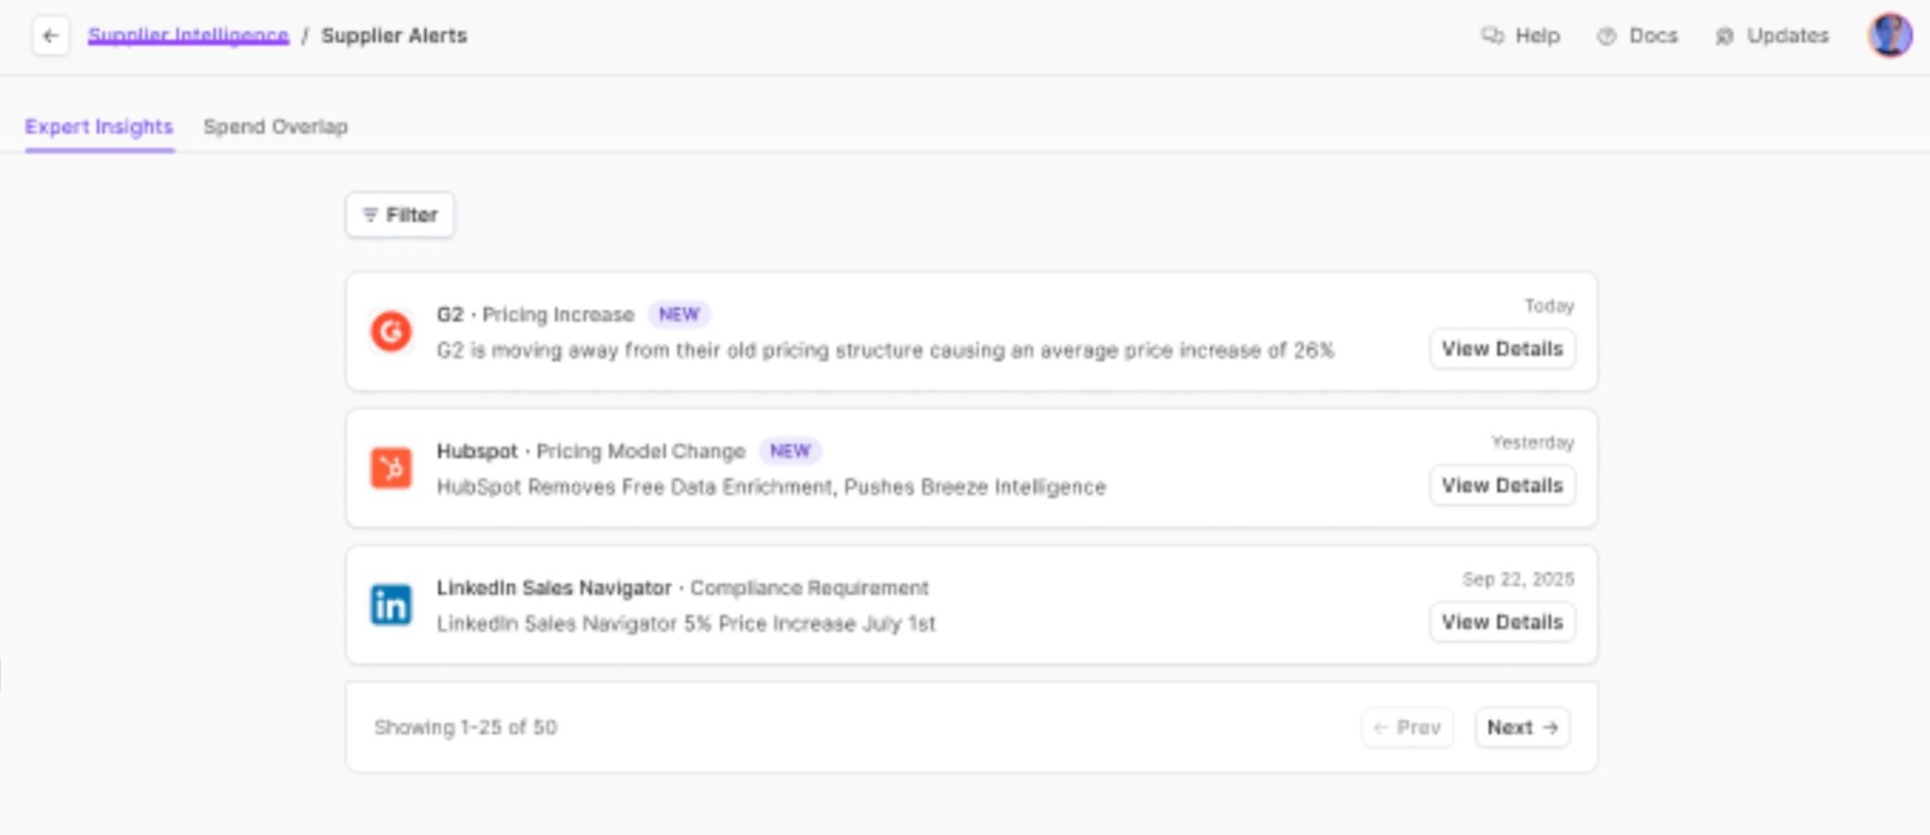Go to the Next page of alerts
Viewport: 1930px width, 835px height.
point(1522,728)
